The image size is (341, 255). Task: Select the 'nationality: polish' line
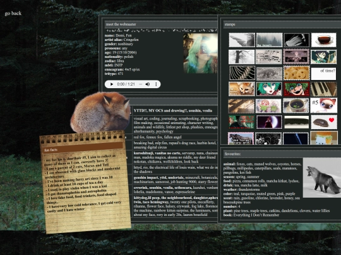tap(119, 57)
